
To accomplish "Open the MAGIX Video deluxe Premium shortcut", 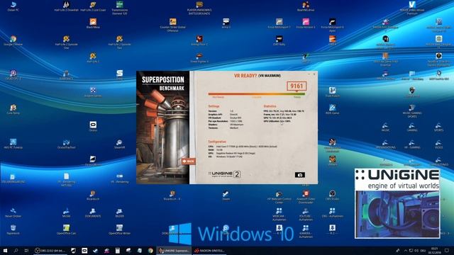I will [412, 8].
